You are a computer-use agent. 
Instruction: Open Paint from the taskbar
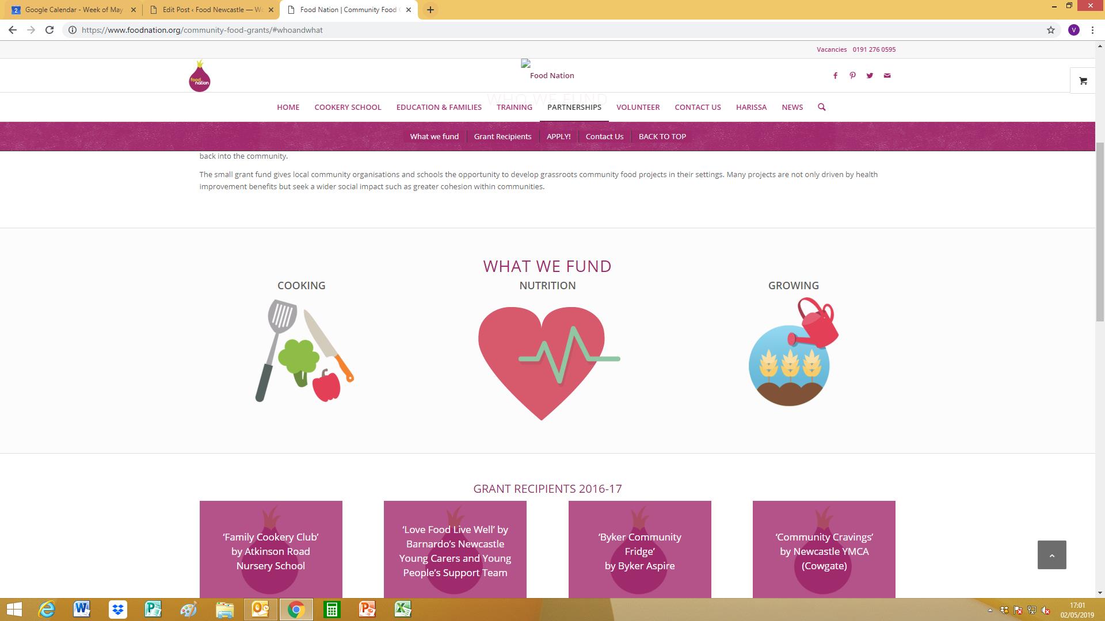(x=189, y=609)
